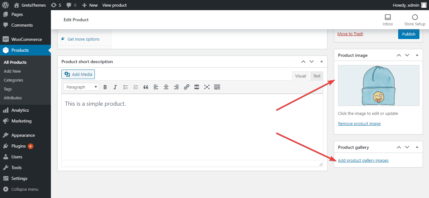Insert or edit link icon
429x198 pixels.
186,87
